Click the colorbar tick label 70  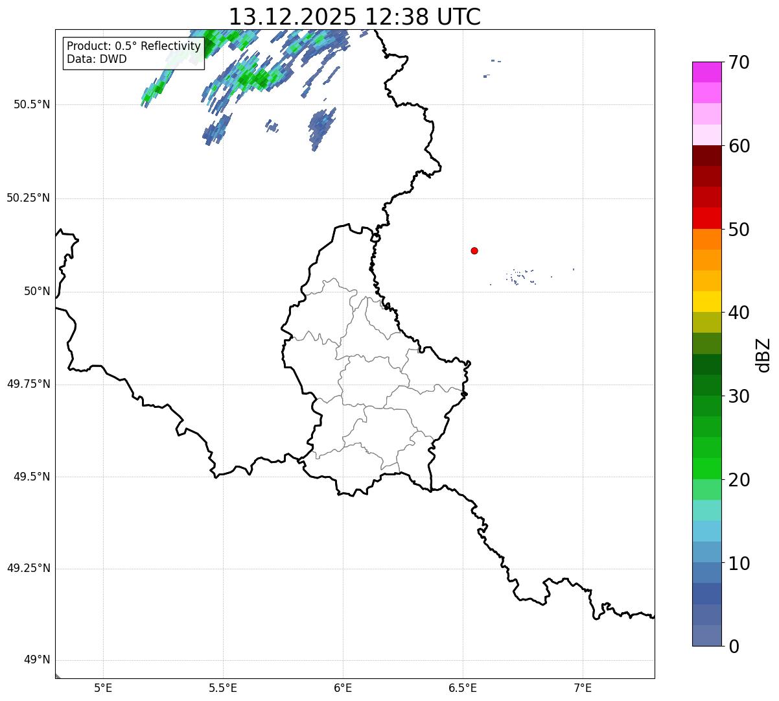739,63
